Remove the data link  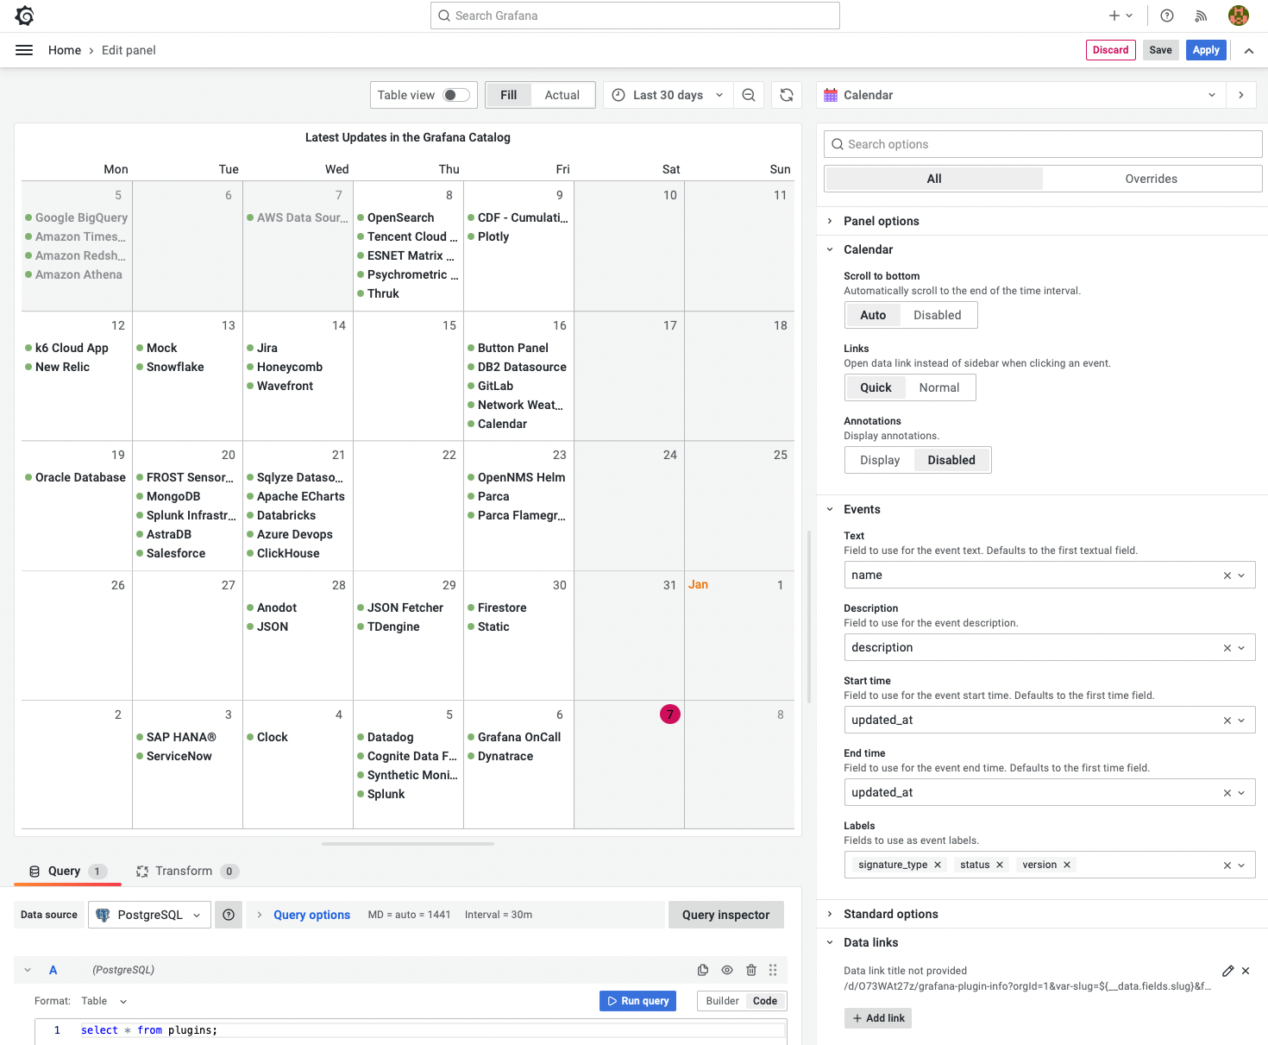1246,971
